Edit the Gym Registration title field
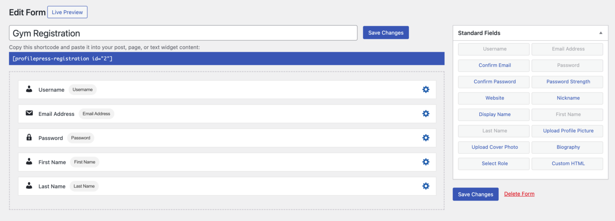615x221 pixels. pos(183,33)
